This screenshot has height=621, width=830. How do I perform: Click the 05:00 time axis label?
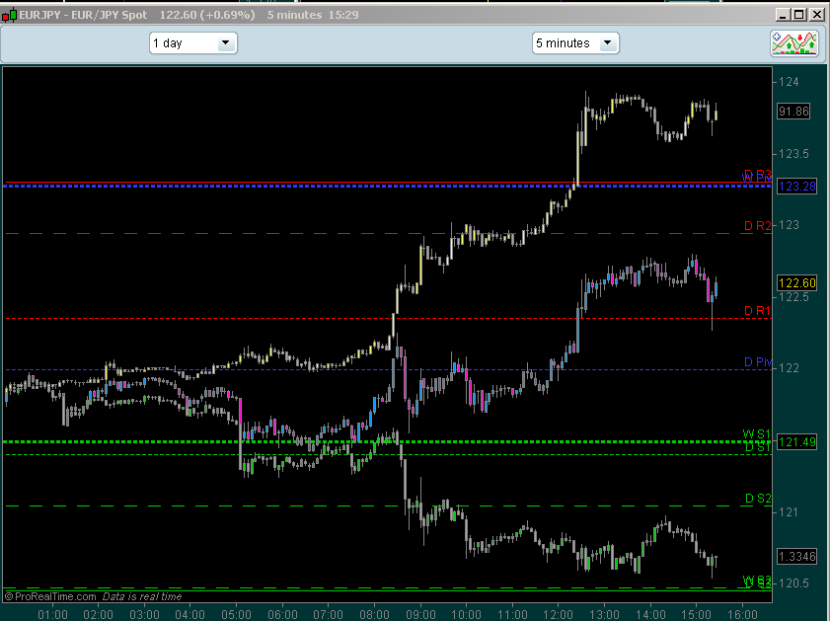click(236, 615)
